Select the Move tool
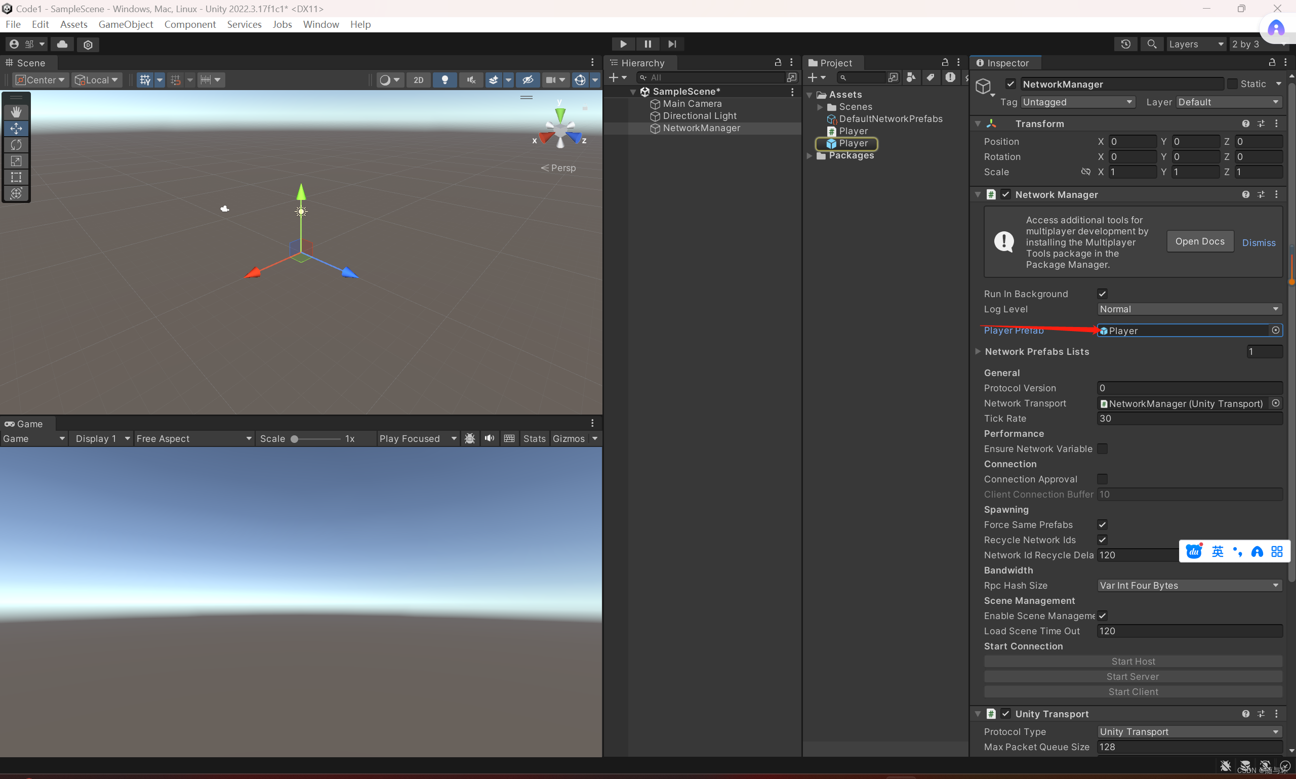This screenshot has width=1296, height=779. (16, 128)
